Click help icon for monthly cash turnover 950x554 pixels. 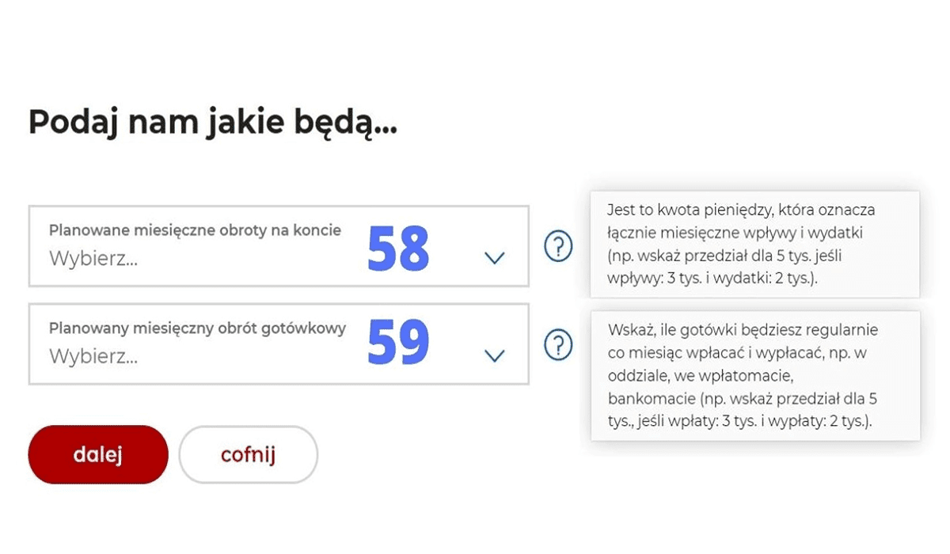[558, 345]
